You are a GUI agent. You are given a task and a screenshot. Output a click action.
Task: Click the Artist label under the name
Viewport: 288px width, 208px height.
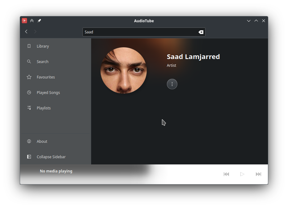pyautogui.click(x=172, y=66)
